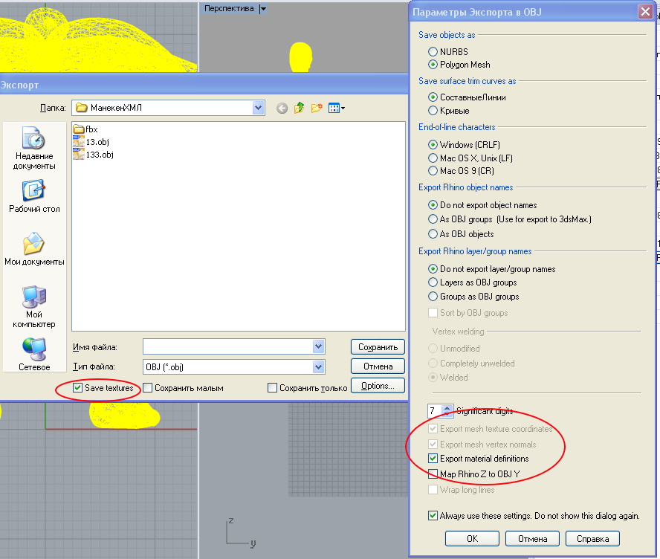660x559 pixels.
Task: Select Windows (CRLF) line endings
Action: click(x=433, y=144)
